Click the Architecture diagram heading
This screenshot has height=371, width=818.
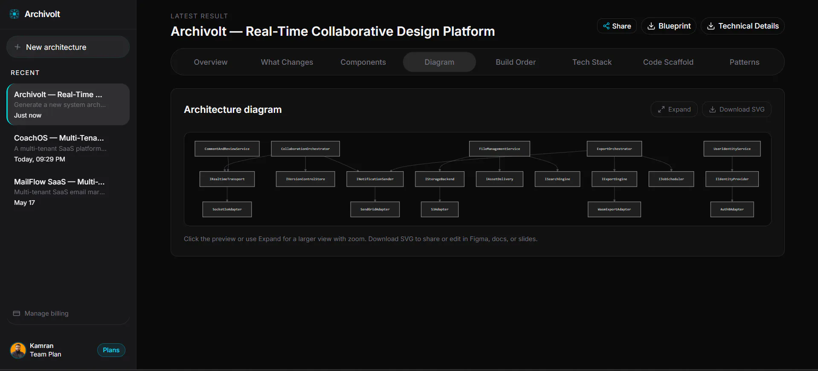click(233, 109)
